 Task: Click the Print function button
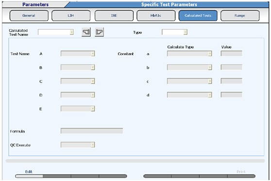[x=241, y=176]
